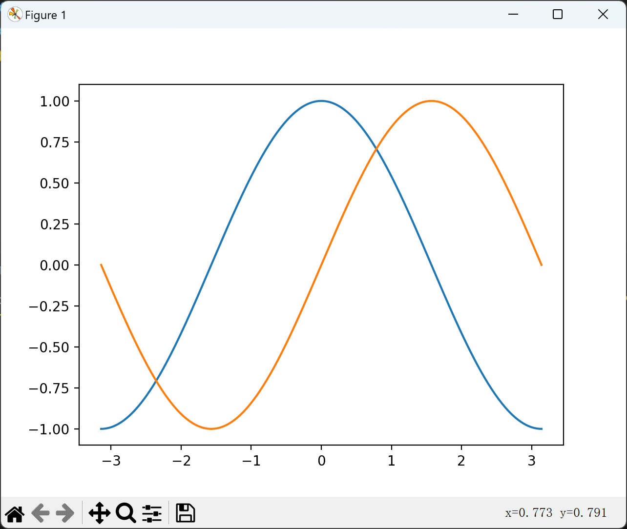
Task: Click the 0.25 y-axis tick label
Action: coord(54,224)
